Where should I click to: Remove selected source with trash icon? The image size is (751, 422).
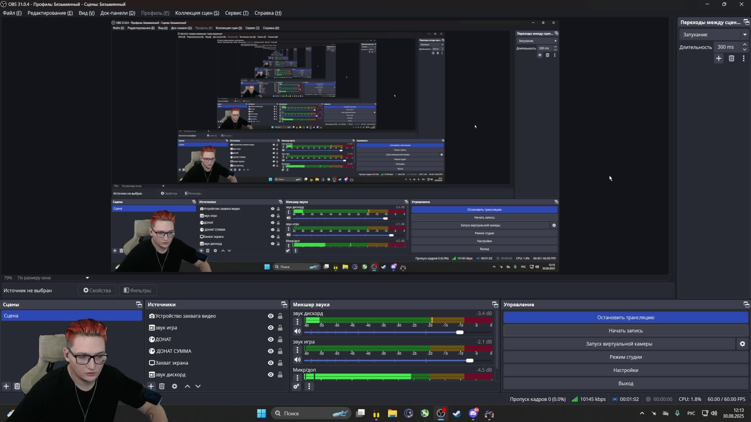pyautogui.click(x=162, y=386)
